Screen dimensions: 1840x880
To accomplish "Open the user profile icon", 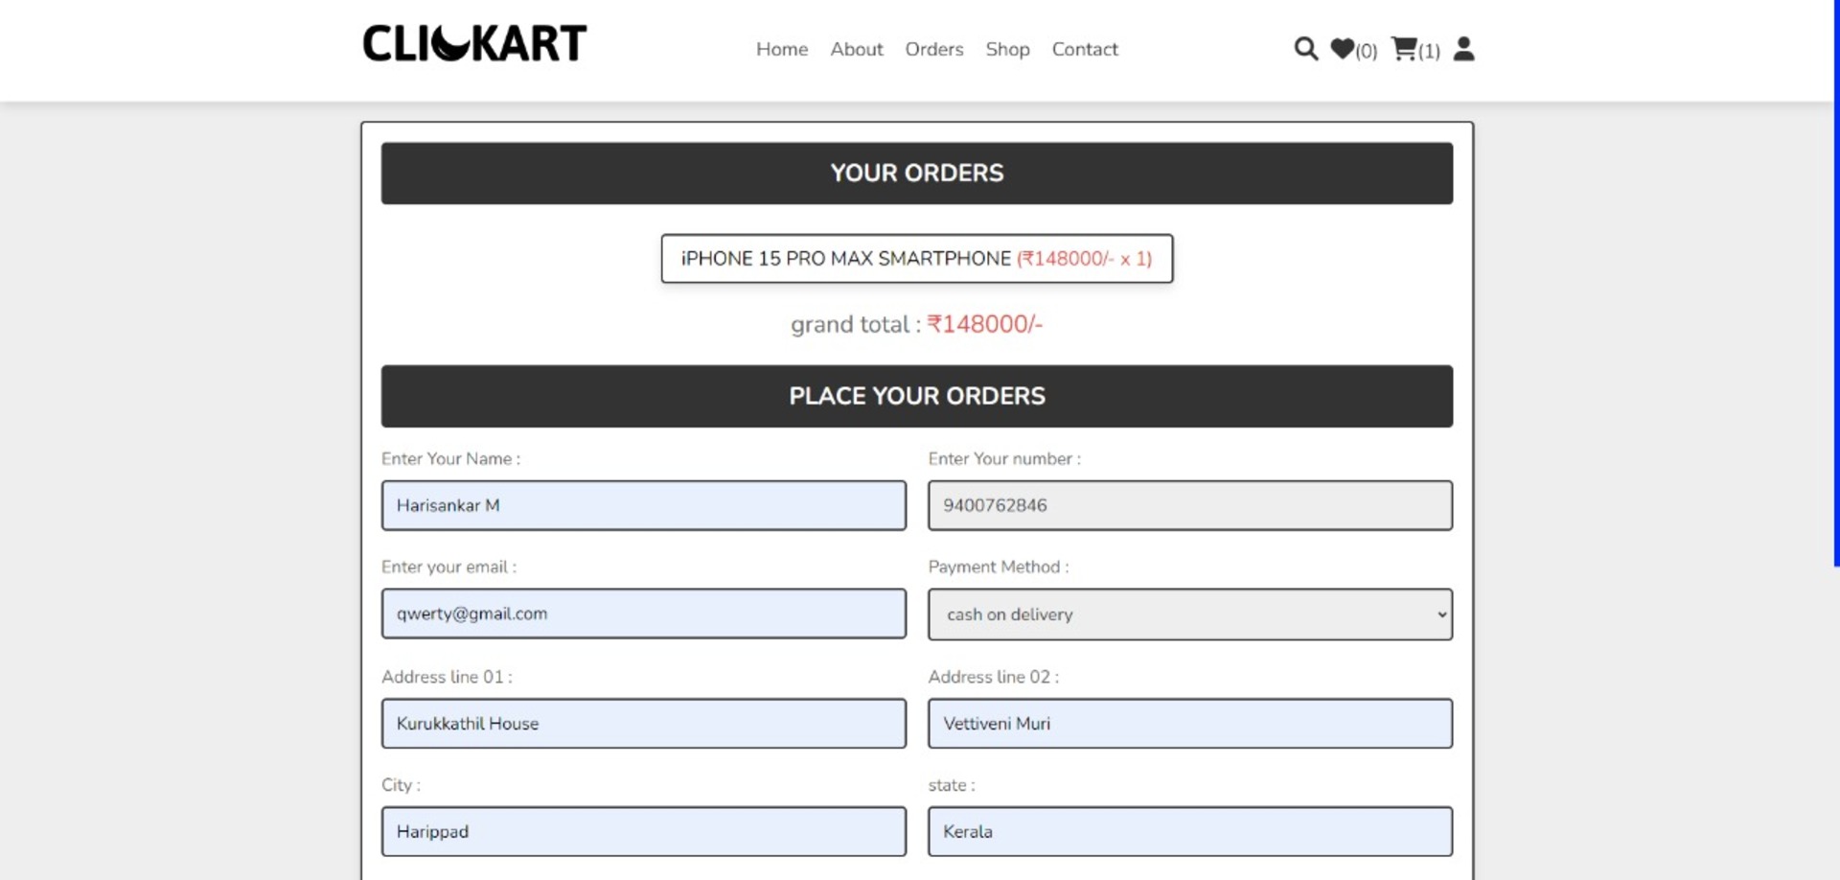I will 1463,49.
